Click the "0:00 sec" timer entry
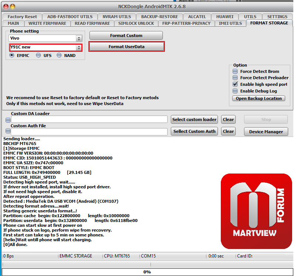 point(216,256)
